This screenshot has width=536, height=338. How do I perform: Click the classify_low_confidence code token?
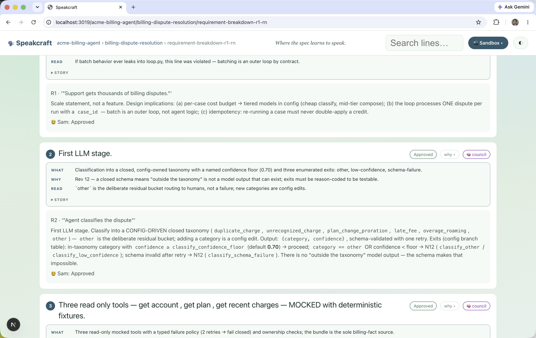pos(85,255)
